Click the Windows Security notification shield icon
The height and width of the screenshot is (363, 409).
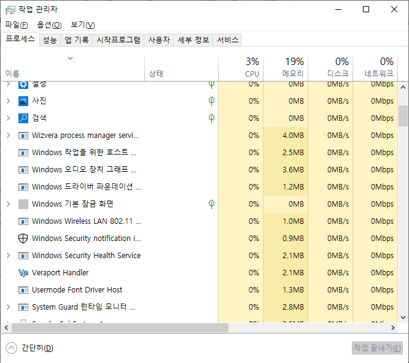pos(23,239)
